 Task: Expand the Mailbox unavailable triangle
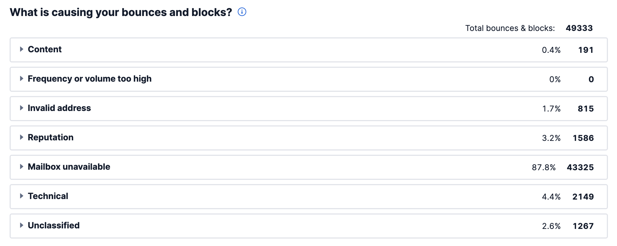coord(22,166)
